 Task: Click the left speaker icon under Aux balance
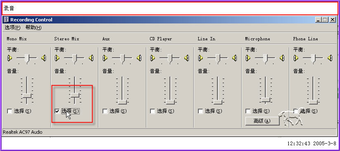105,58
